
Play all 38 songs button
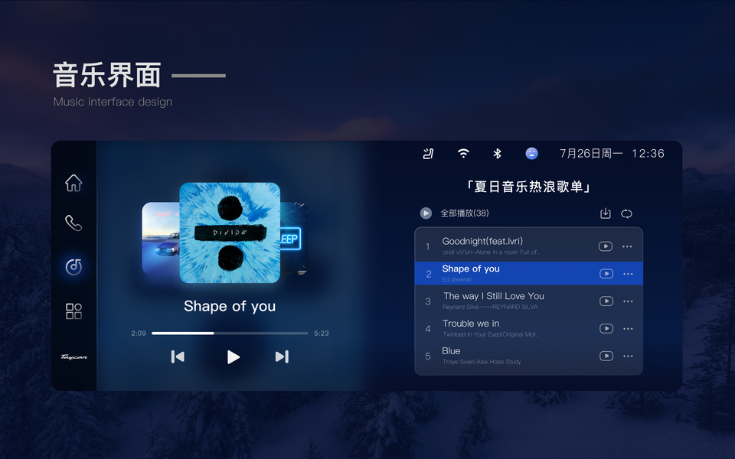pyautogui.click(x=426, y=213)
